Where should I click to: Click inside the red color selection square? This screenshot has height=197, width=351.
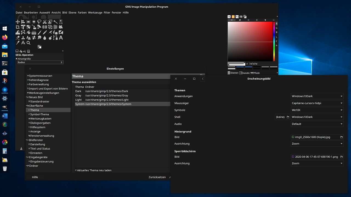250,42
